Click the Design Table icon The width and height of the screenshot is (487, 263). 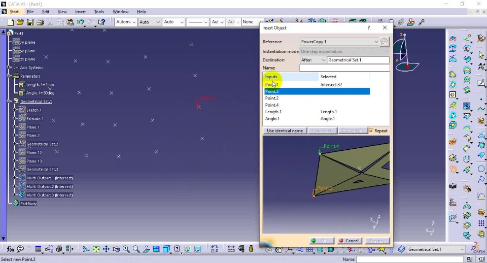coord(38,249)
